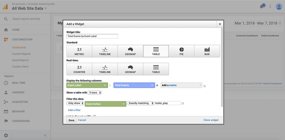Click the Cancel link

[82, 120]
